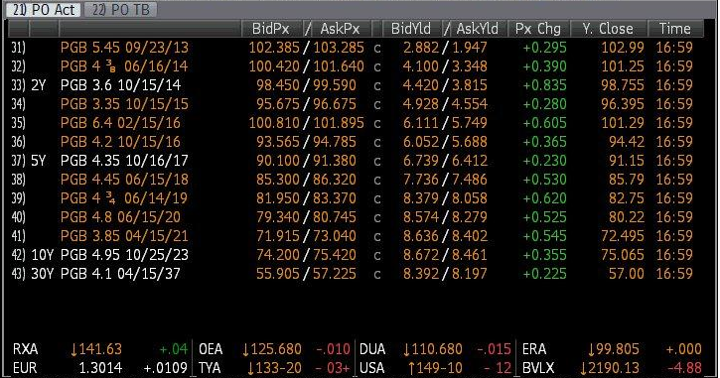Click bid price 74.200
Screen dimensions: 720x378
(278, 255)
